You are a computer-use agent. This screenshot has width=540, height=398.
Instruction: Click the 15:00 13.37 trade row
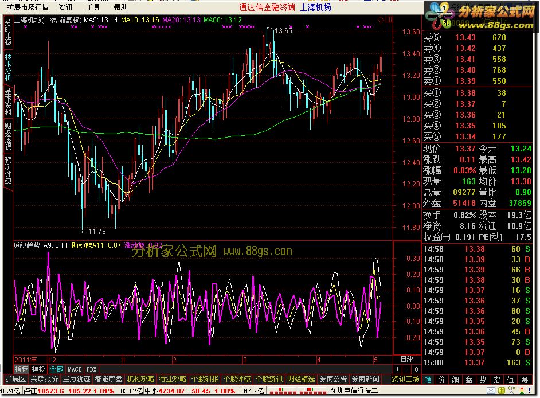tap(478, 362)
